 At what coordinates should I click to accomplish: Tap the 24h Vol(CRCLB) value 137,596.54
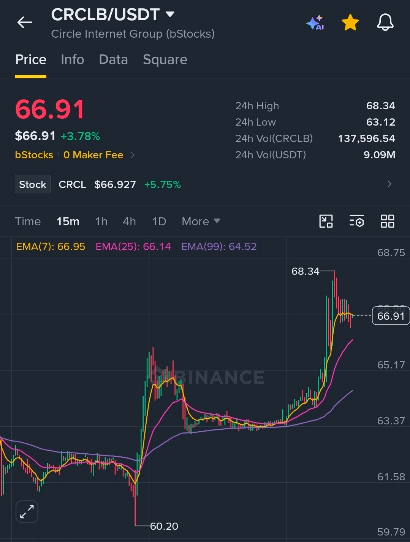coord(366,139)
